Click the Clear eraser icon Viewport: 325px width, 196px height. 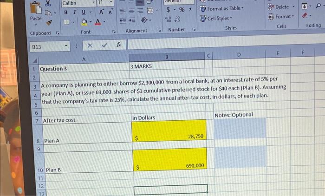click(x=305, y=15)
